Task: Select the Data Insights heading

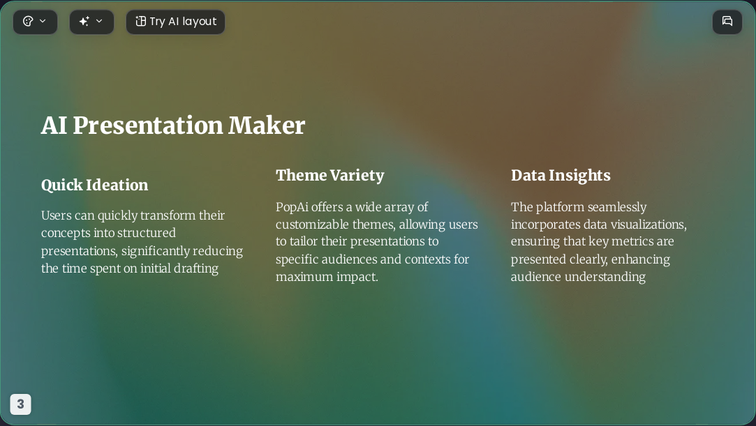Action: [561, 175]
